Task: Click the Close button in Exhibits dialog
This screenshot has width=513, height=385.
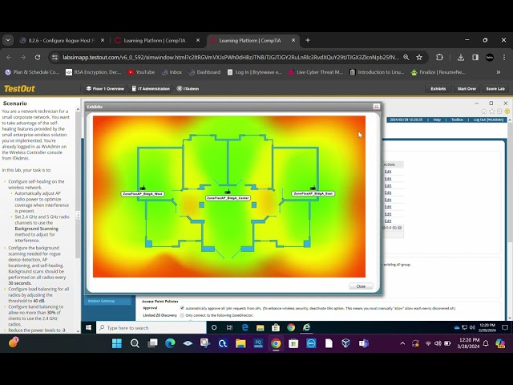Action: [361, 286]
